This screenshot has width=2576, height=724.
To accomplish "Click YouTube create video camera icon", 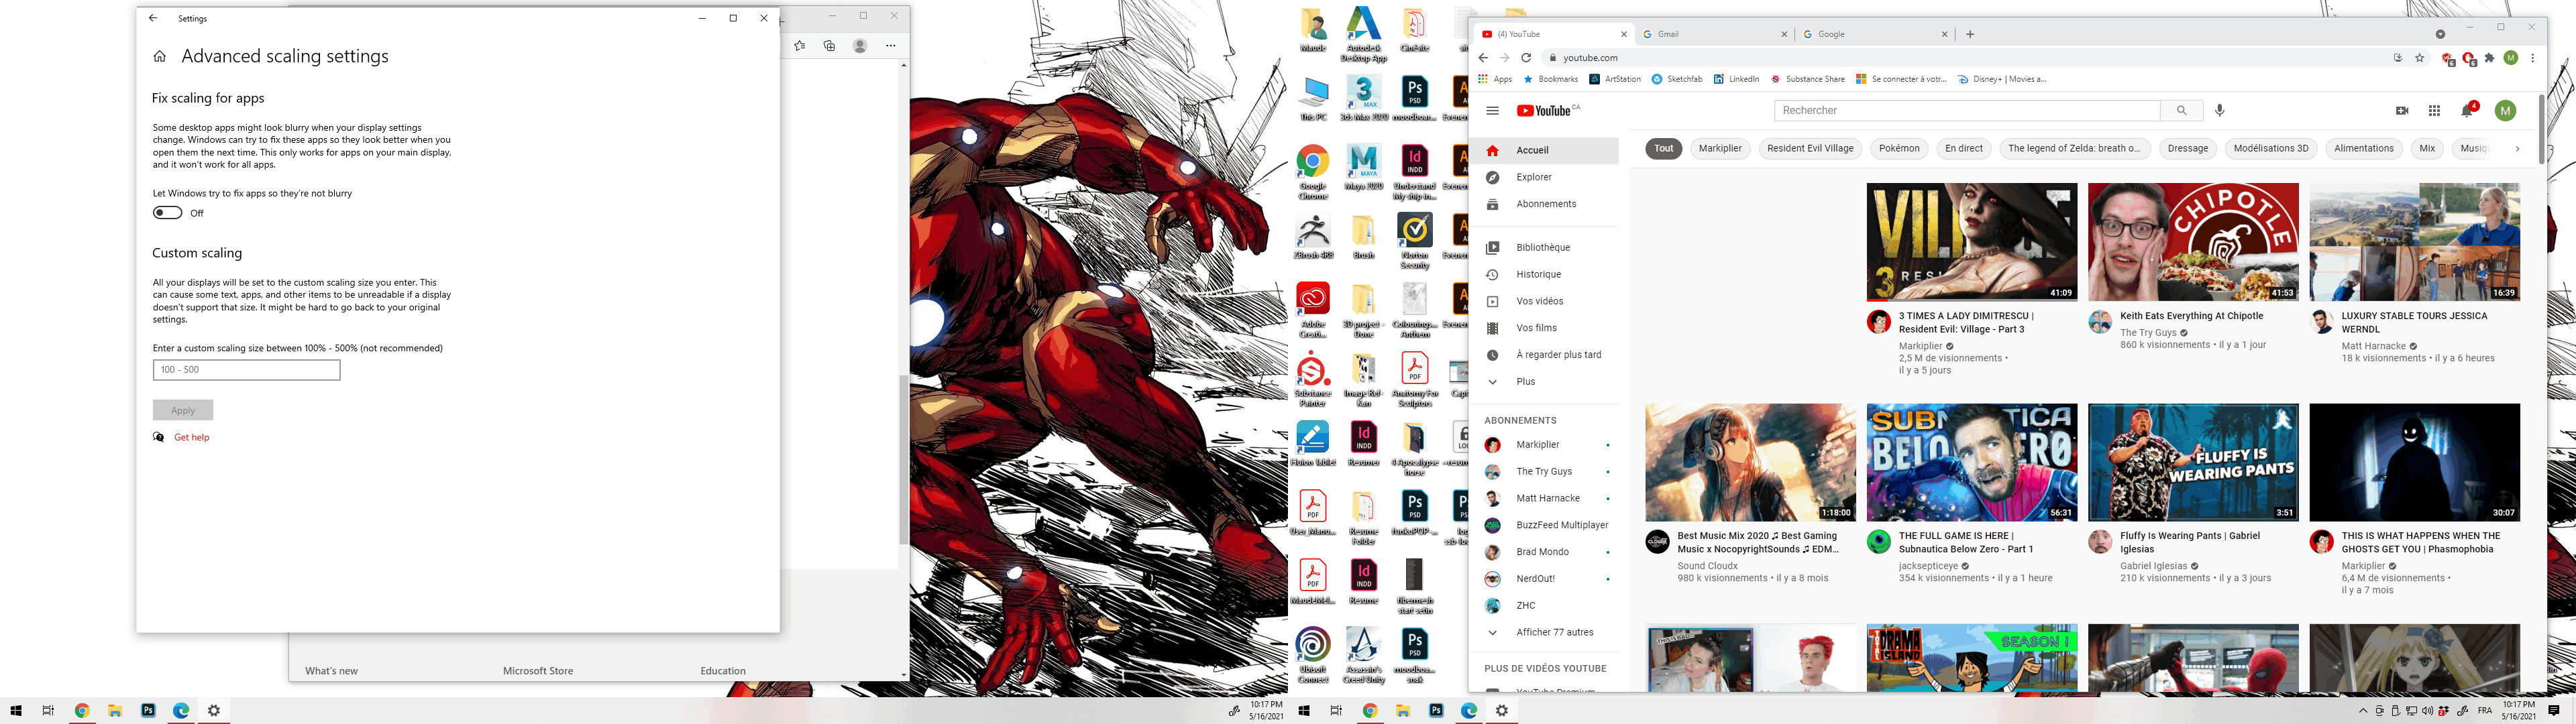I will click(2402, 111).
